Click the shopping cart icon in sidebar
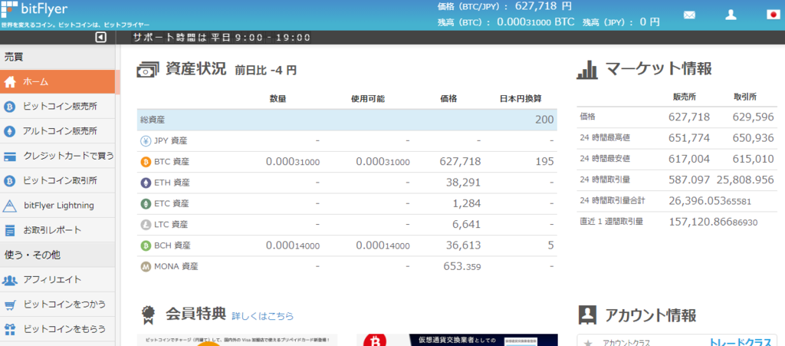The width and height of the screenshot is (785, 346). click(9, 305)
